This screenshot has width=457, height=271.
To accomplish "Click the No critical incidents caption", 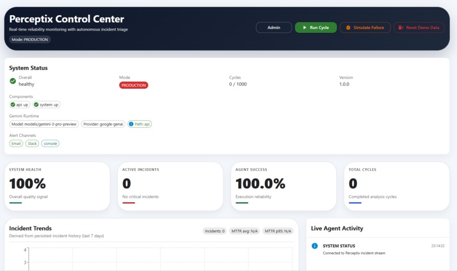I will point(141,197).
